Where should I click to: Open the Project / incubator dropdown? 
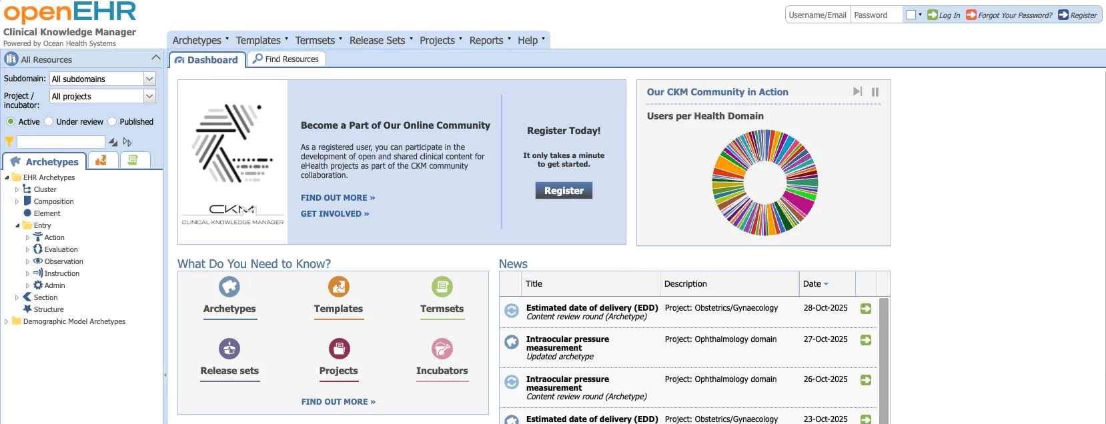149,96
